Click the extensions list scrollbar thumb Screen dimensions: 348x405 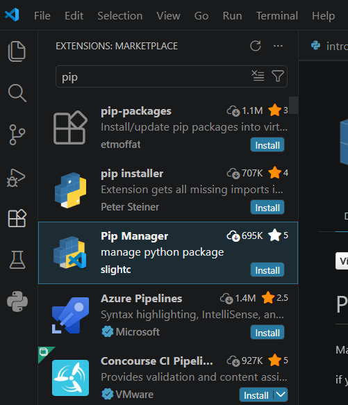[x=294, y=105]
